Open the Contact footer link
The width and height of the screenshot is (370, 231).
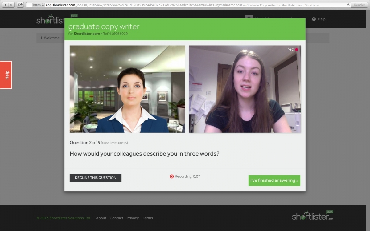click(x=116, y=218)
